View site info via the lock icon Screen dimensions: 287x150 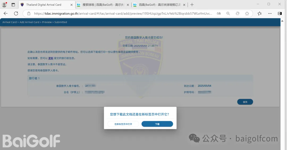click(x=29, y=14)
